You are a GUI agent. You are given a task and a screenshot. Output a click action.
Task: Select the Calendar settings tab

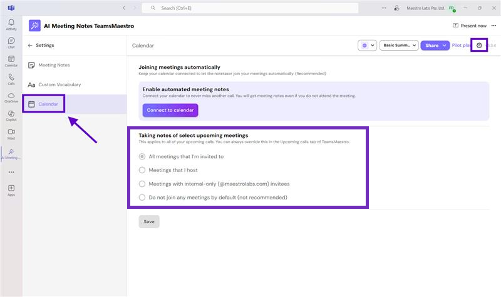point(75,104)
